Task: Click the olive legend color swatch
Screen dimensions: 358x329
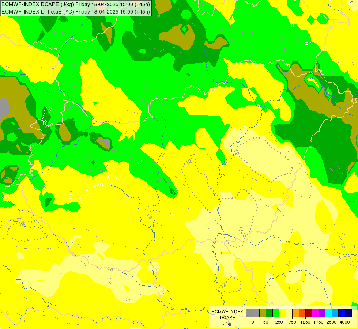Action: [263, 313]
